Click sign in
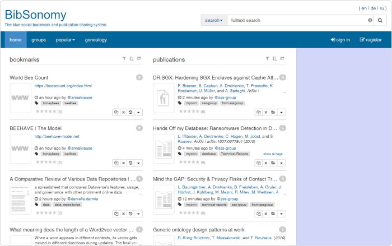Viewport: 392px width, 246px height. point(340,40)
